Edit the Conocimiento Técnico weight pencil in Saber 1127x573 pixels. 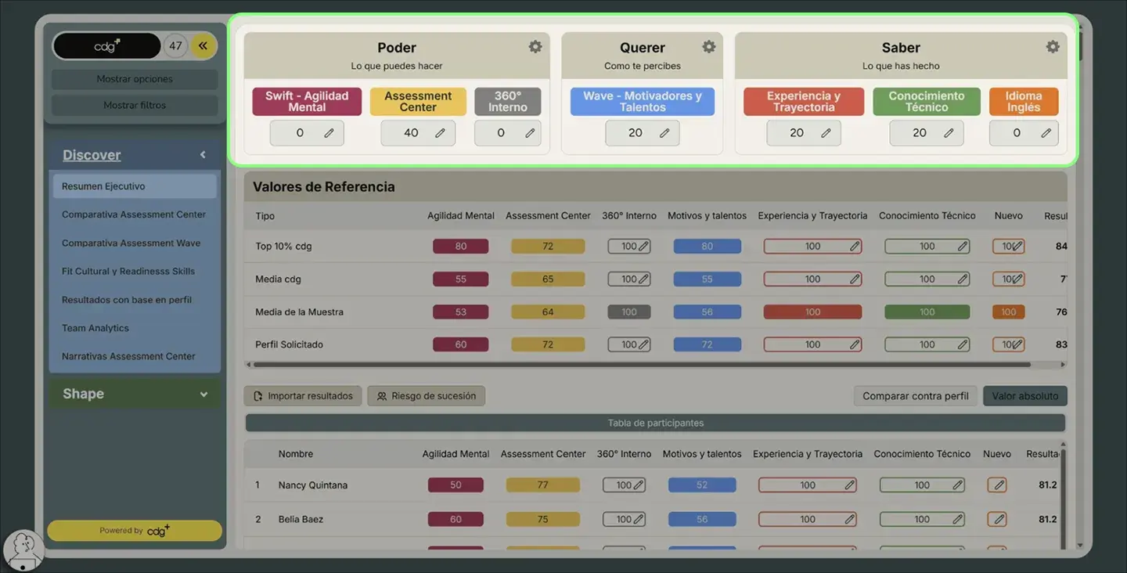949,133
